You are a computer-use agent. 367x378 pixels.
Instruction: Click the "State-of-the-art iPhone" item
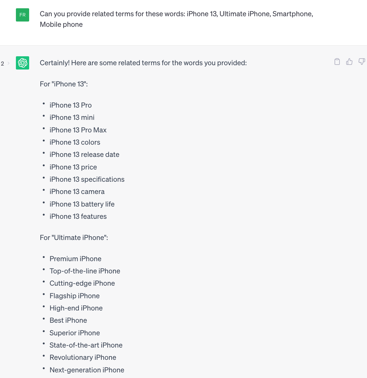[x=86, y=345]
